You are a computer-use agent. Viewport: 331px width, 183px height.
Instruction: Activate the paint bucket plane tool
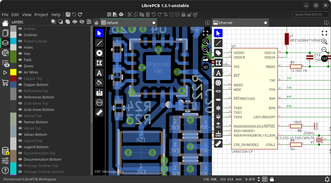(x=99, y=83)
